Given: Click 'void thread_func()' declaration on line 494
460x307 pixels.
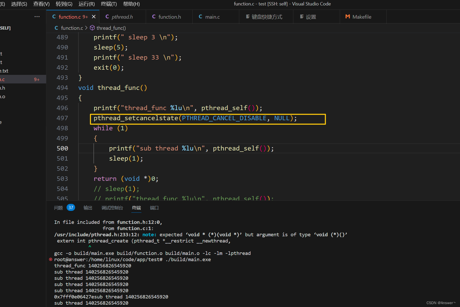Looking at the screenshot, I should [x=113, y=88].
